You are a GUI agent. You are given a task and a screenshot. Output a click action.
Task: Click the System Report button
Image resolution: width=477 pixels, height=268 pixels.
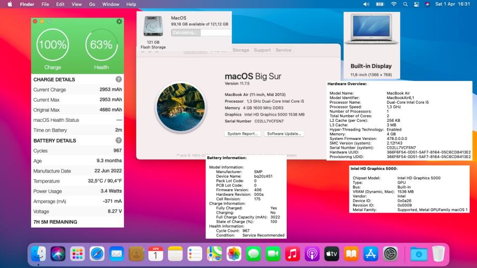coord(243,133)
